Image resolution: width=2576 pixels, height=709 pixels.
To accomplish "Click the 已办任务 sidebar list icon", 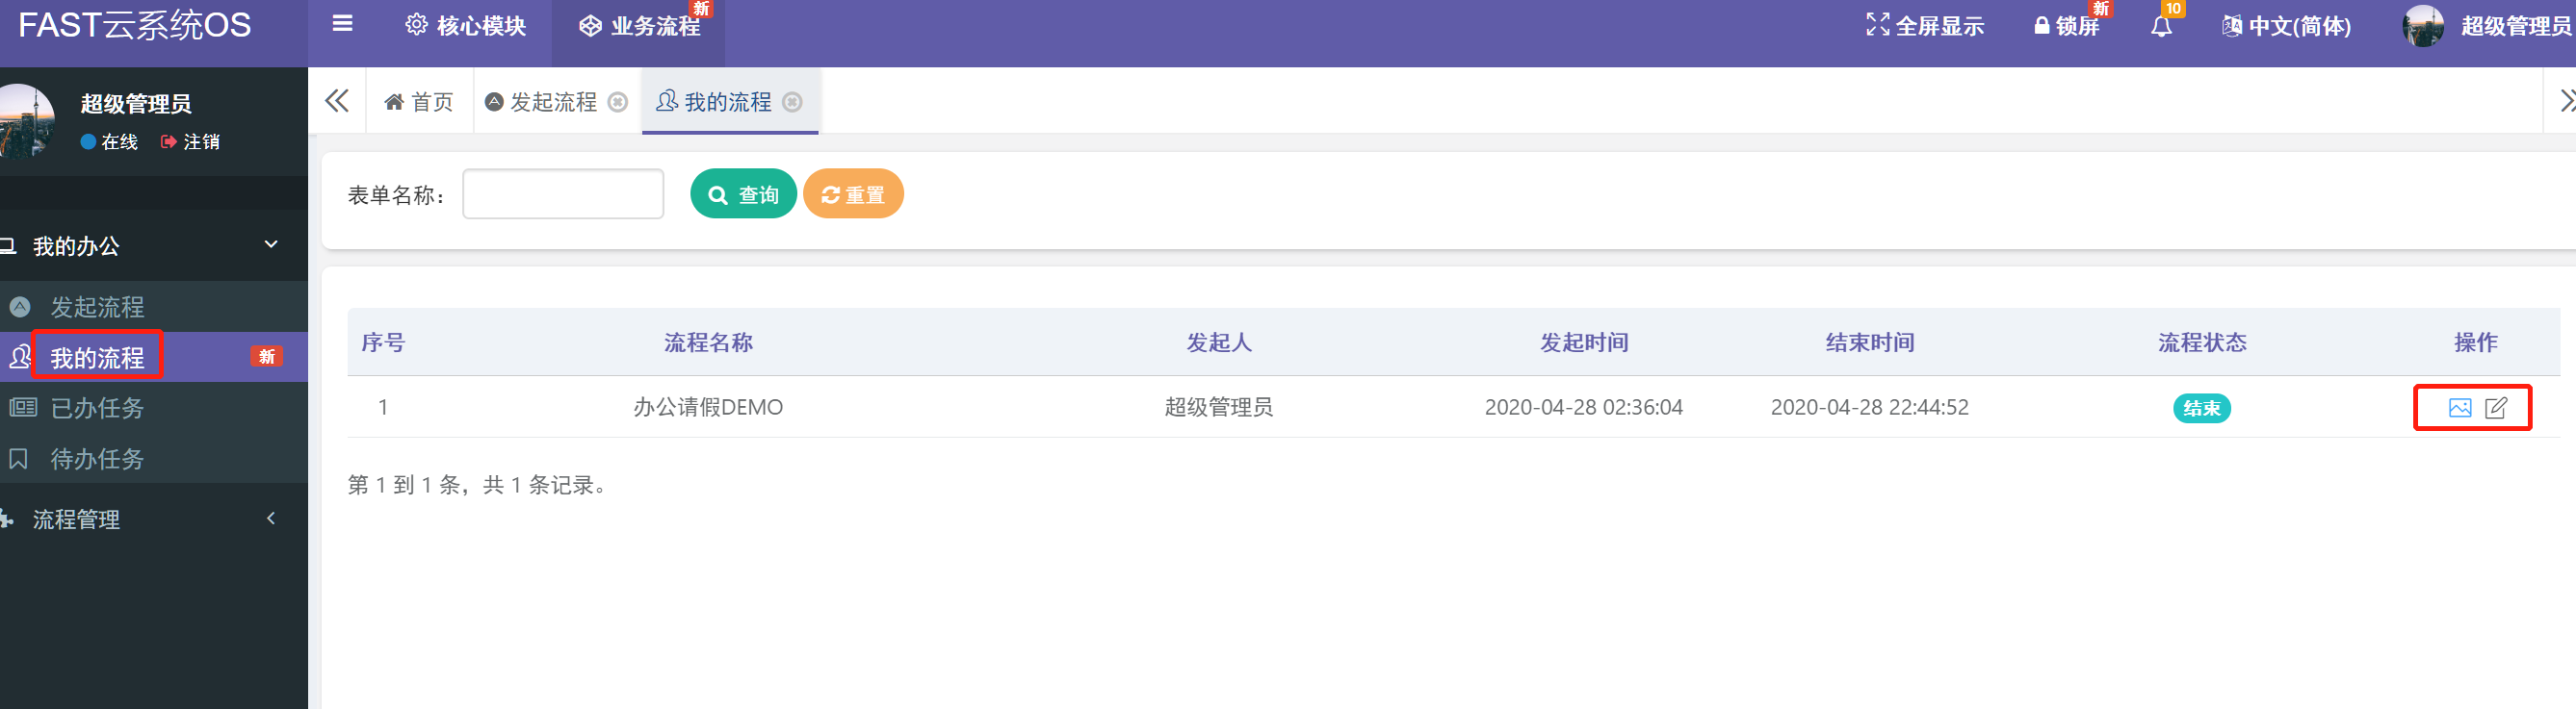I will 22,408.
